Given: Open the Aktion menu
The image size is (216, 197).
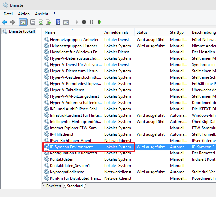Looking at the screenshot, I should [x=24, y=14].
